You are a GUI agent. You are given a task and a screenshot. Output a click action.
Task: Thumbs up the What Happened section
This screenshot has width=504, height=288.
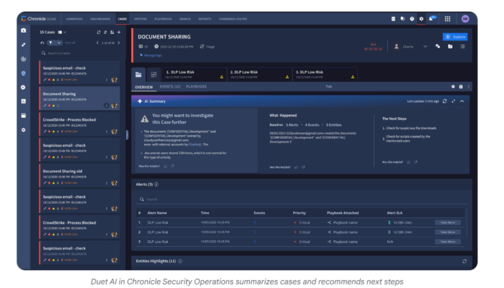click(x=297, y=167)
